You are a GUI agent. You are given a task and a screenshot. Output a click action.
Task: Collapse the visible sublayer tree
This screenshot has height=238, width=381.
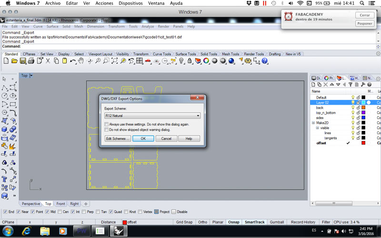click(317, 128)
